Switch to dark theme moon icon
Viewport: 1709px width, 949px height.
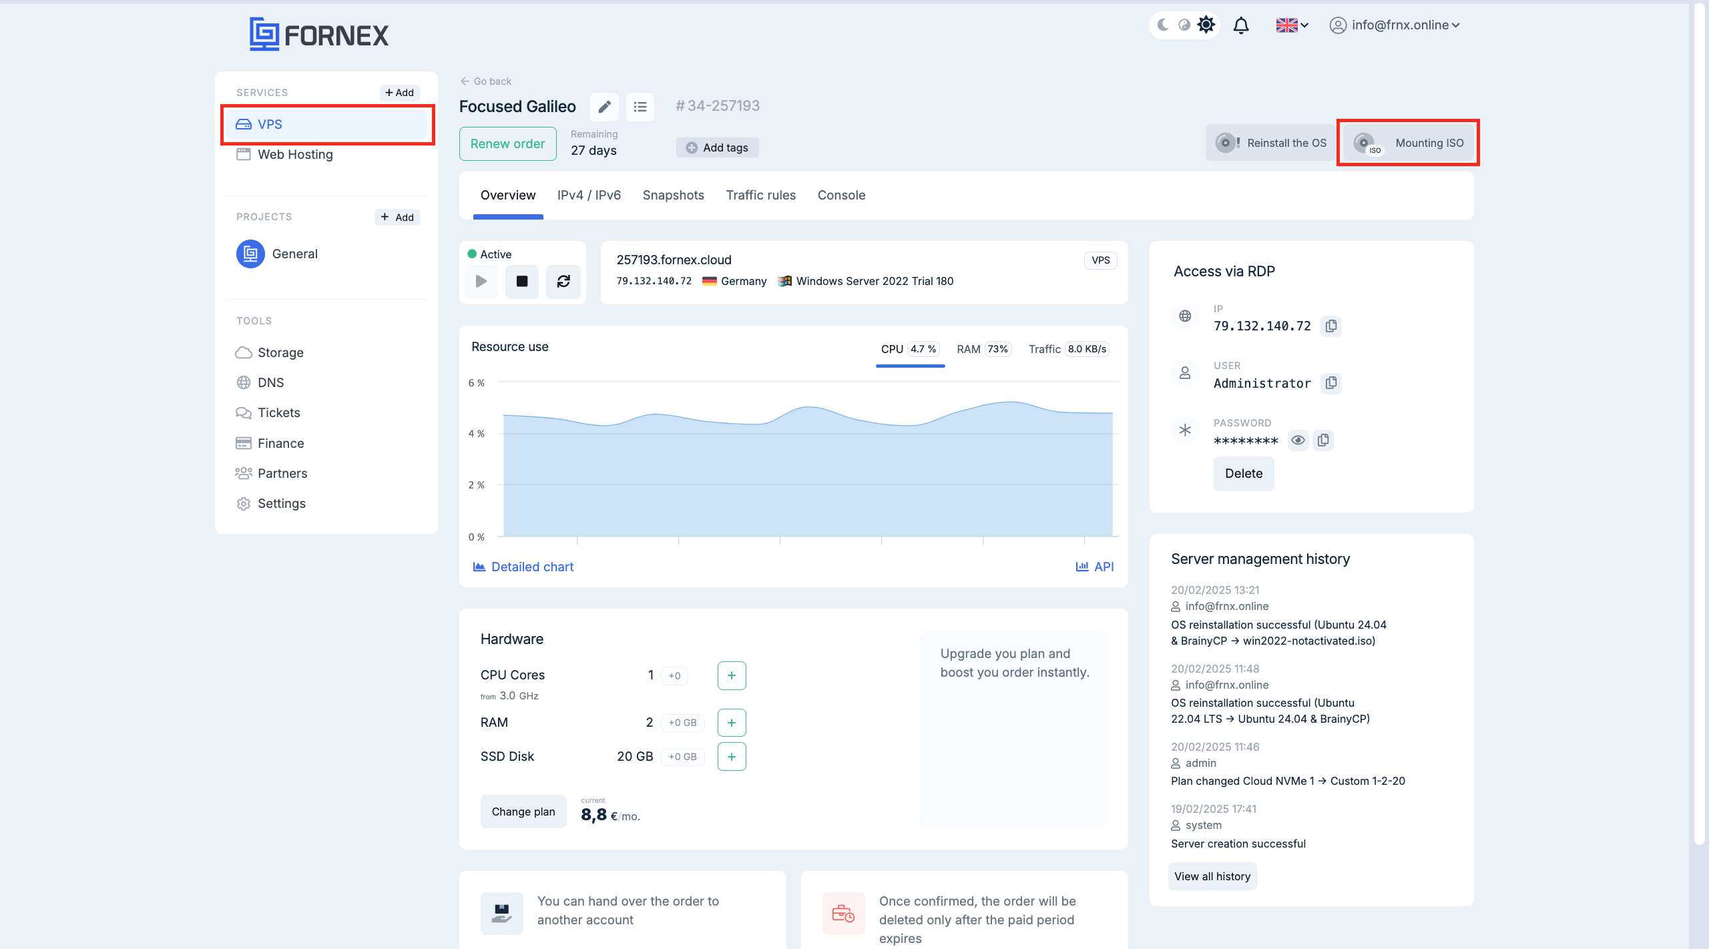[x=1163, y=25]
